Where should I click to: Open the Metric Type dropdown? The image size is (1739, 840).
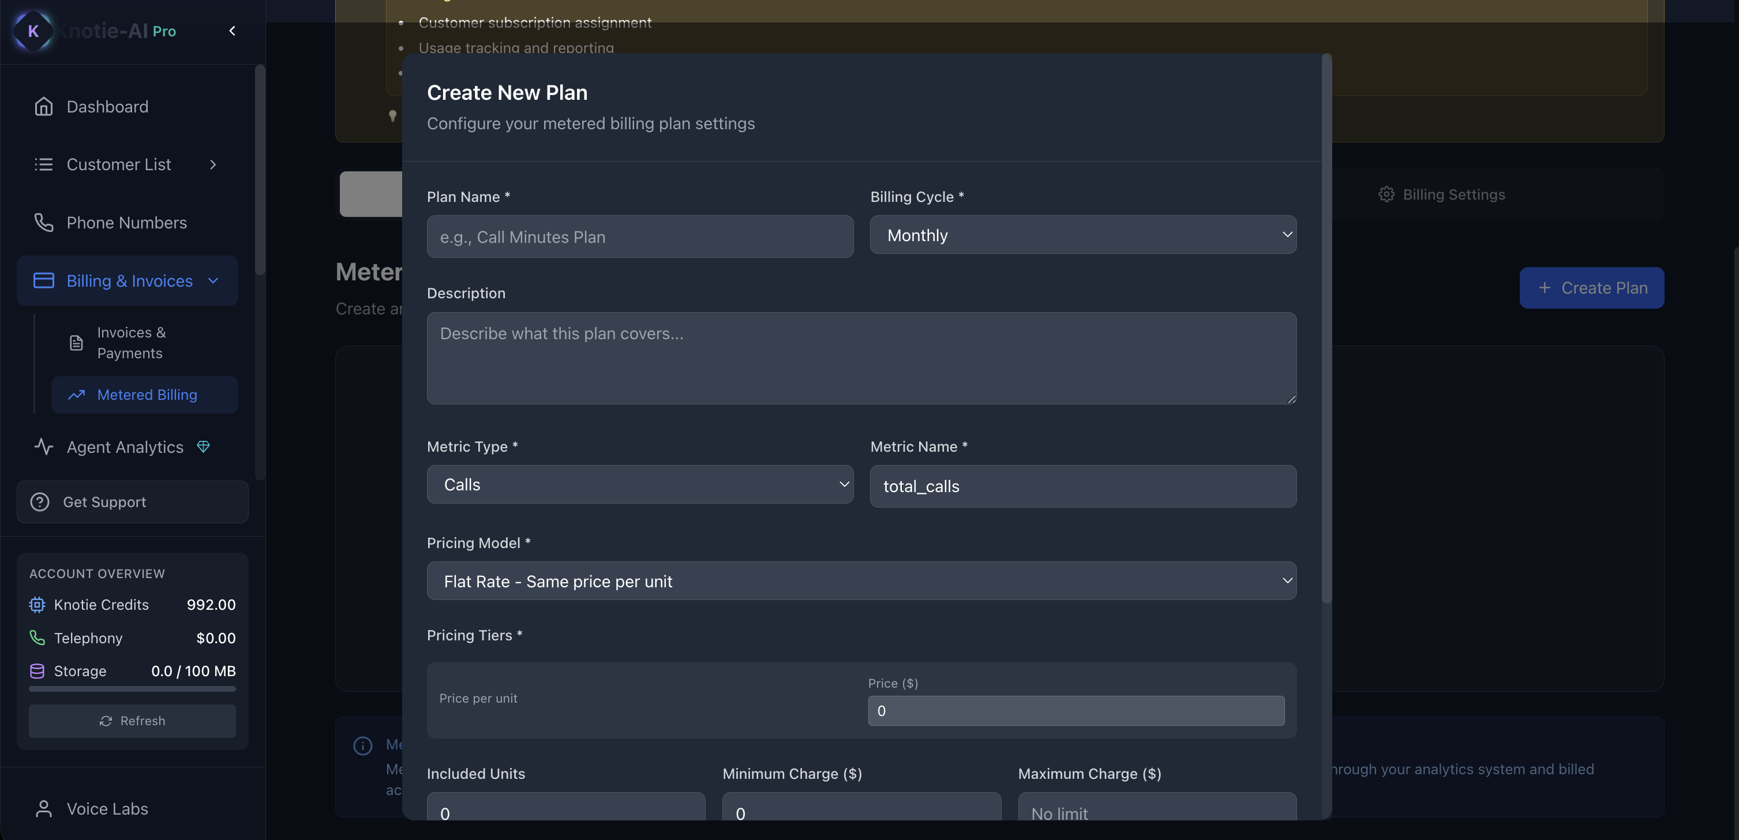click(x=639, y=485)
